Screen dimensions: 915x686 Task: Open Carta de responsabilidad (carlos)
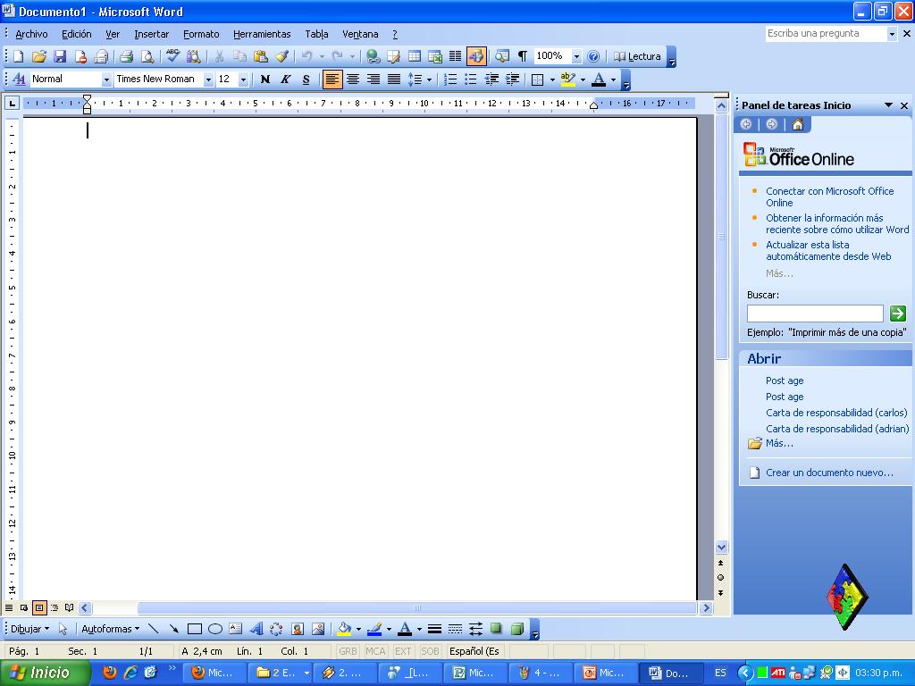tap(835, 413)
